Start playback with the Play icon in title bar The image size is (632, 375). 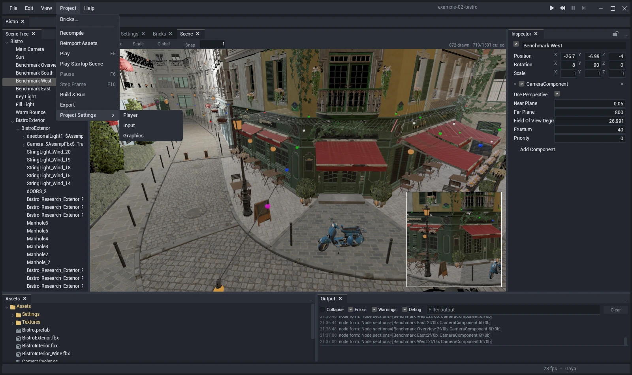[x=551, y=8]
